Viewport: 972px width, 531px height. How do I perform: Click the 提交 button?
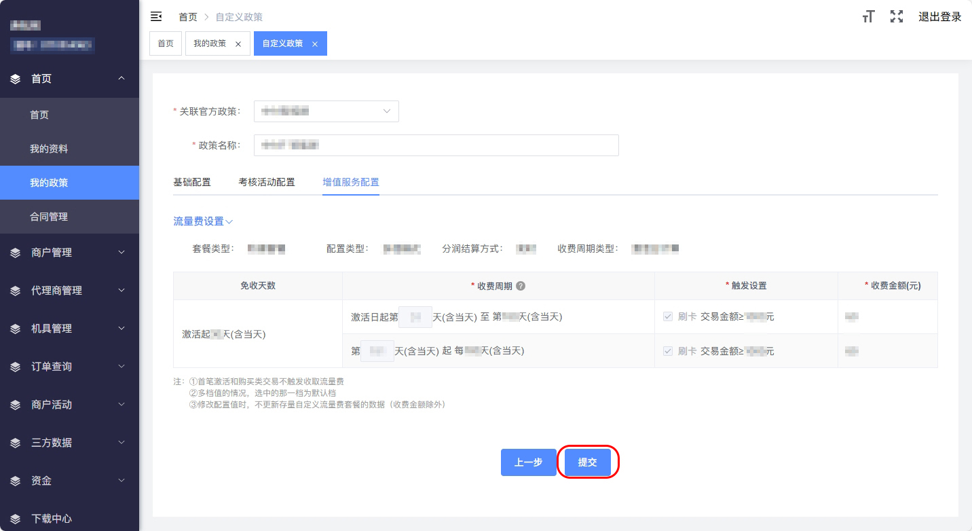click(x=587, y=462)
